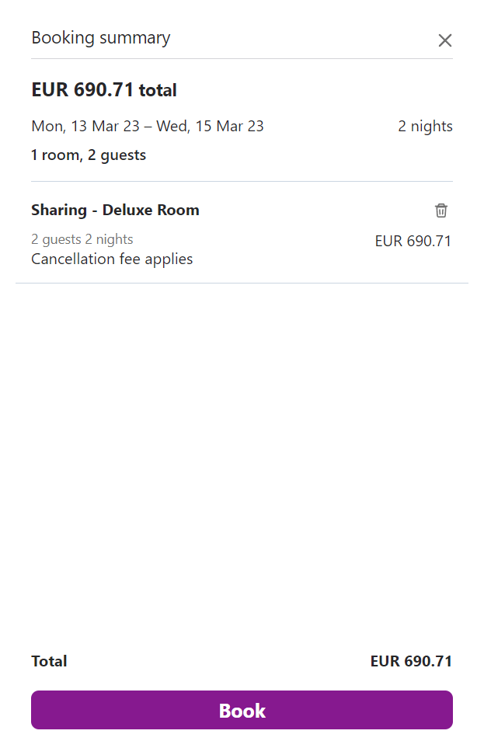Click the bold Total label at bottom
This screenshot has width=484, height=741.
[x=49, y=661]
